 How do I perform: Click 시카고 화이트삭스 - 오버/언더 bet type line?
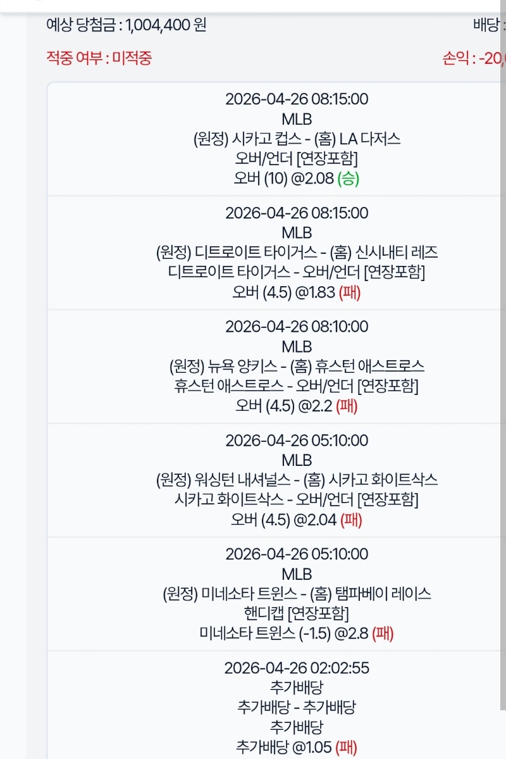[297, 501]
